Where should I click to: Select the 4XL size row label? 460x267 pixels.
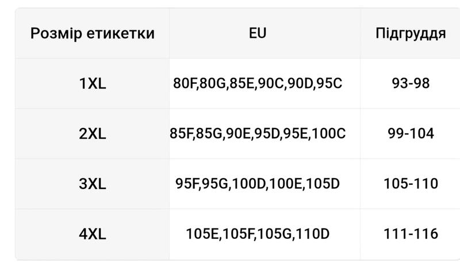pyautogui.click(x=93, y=234)
